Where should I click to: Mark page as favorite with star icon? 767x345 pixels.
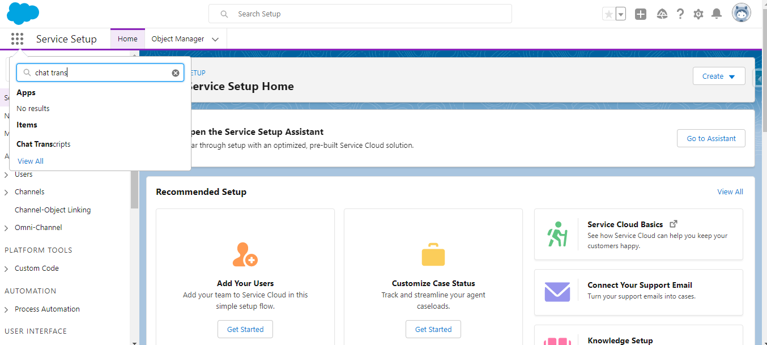click(x=610, y=12)
